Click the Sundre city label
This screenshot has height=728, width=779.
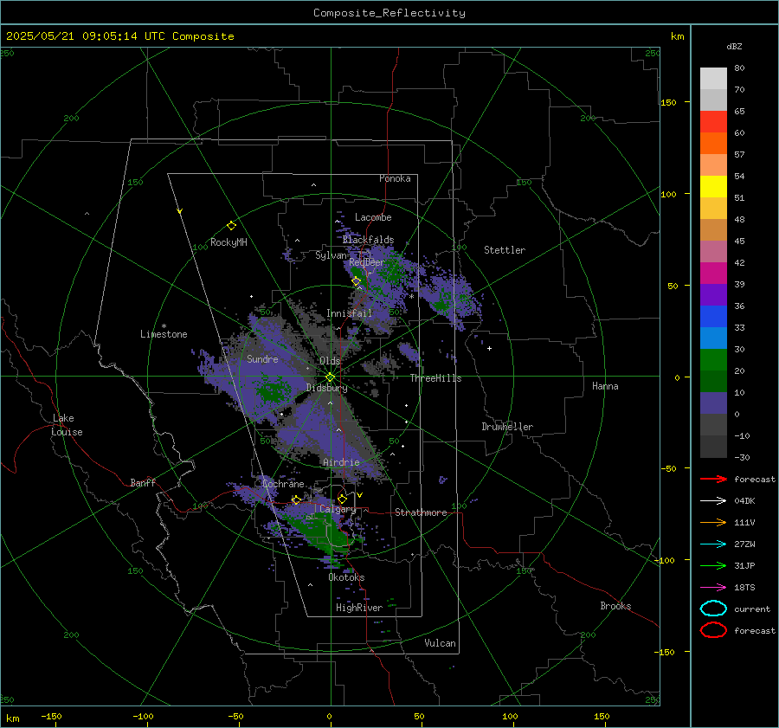[x=262, y=358]
